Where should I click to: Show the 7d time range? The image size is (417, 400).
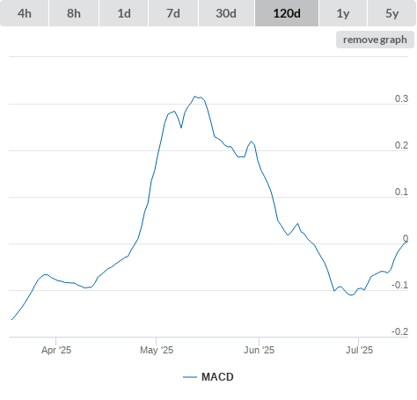tap(173, 13)
